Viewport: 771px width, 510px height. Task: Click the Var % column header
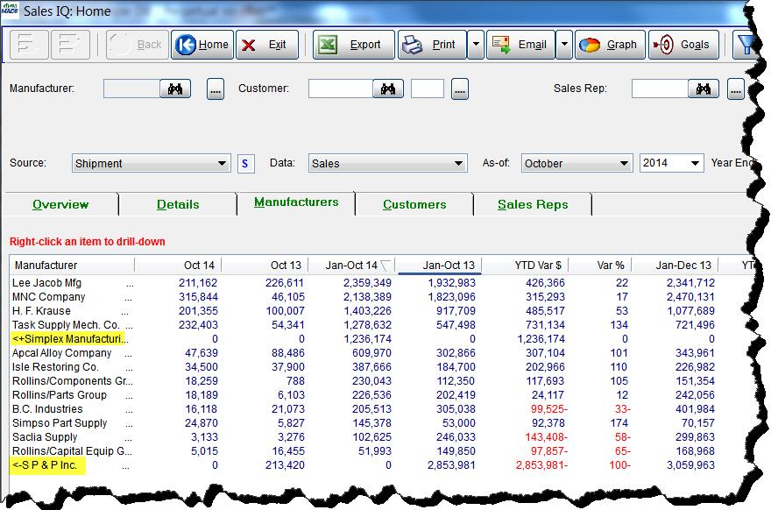click(600, 266)
